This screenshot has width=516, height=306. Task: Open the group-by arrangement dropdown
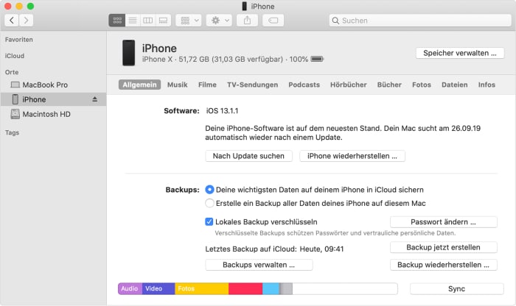(189, 21)
